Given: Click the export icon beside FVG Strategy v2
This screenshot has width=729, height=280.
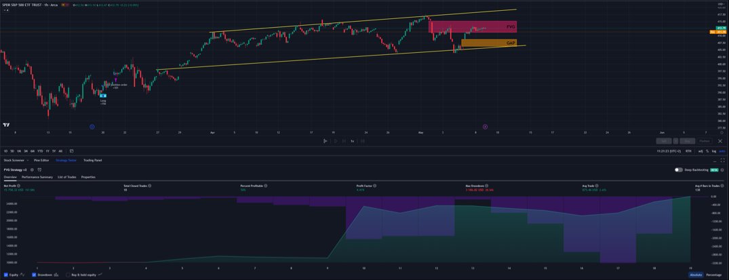Looking at the screenshot, I should [x=39, y=169].
